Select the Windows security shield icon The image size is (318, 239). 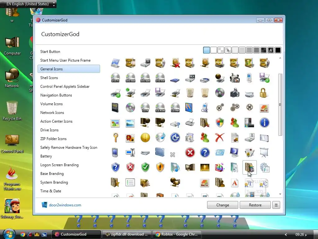coord(220,123)
